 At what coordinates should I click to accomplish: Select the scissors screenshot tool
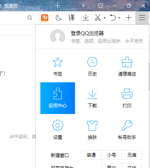(98, 18)
